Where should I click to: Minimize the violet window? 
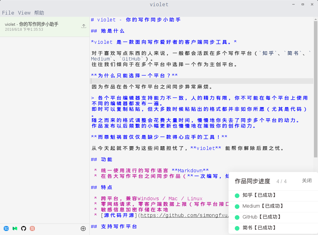(x=293, y=4)
